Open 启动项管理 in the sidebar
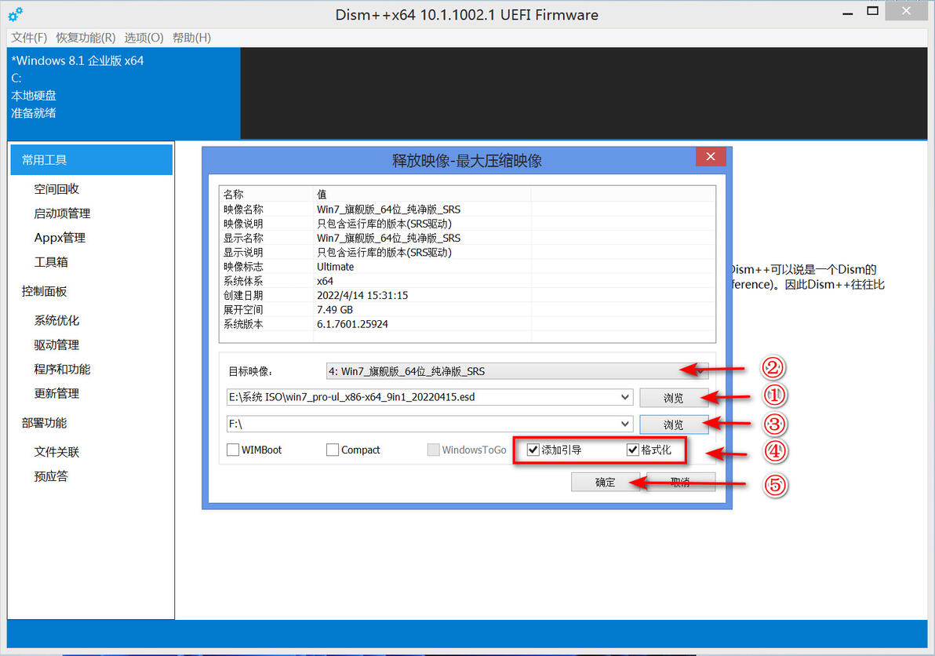935x656 pixels. coord(62,213)
